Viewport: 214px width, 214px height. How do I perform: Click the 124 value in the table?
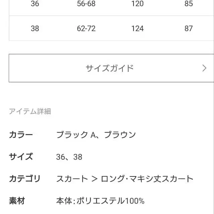[138, 29]
